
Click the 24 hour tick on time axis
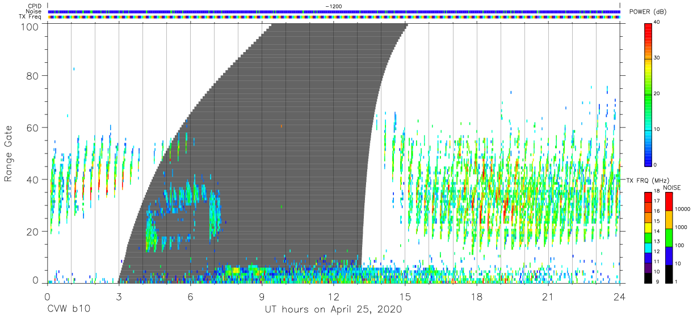coord(619,296)
